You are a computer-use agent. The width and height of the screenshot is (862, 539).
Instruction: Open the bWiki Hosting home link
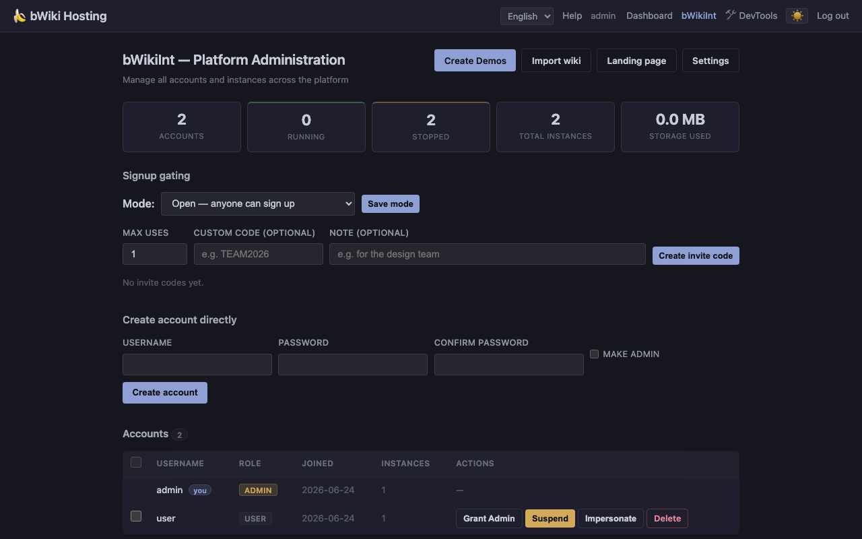(60, 15)
